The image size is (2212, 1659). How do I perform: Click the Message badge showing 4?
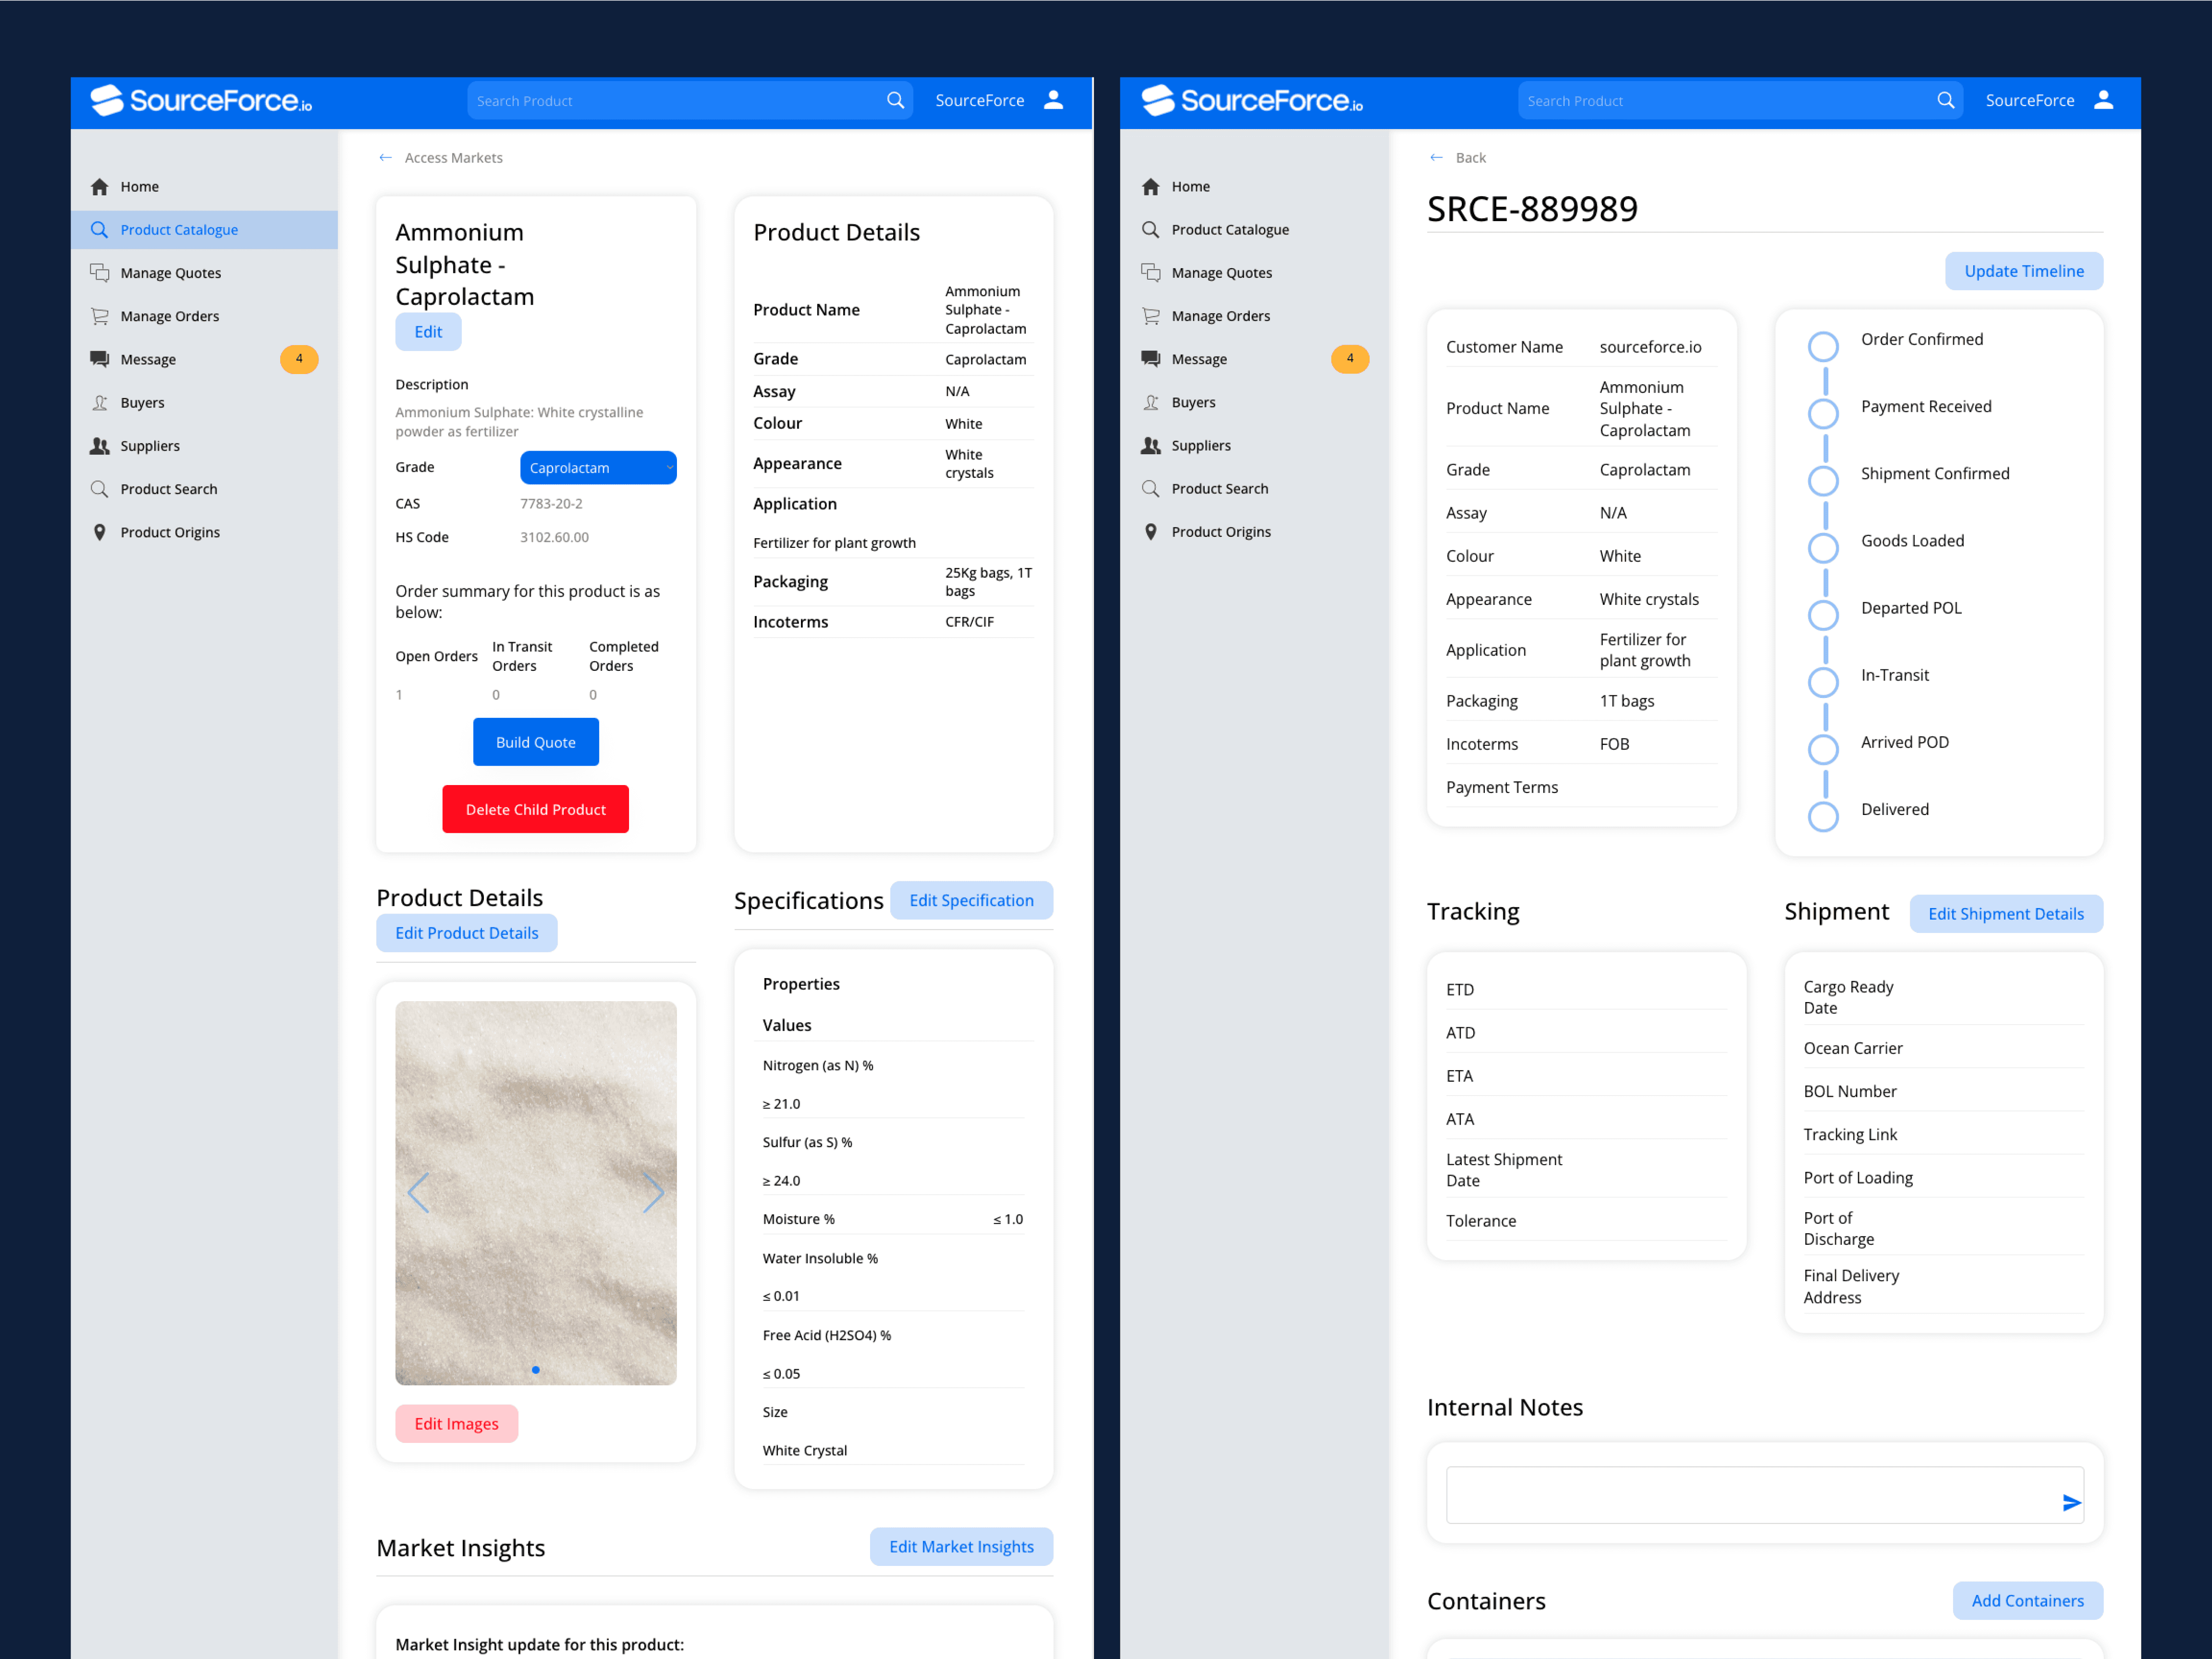tap(299, 359)
